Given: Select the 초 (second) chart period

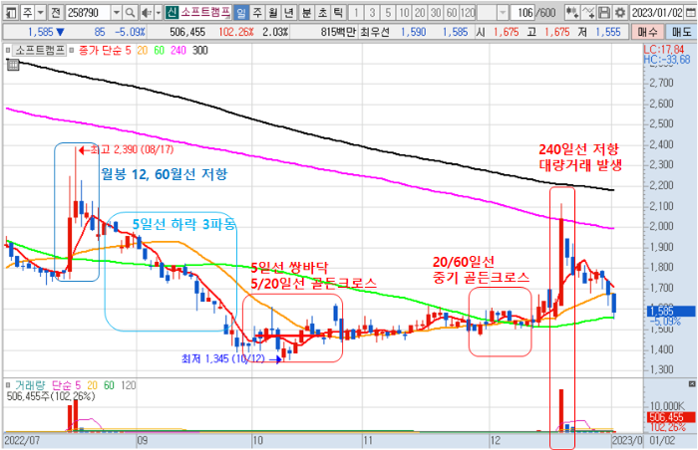Looking at the screenshot, I should 322,13.
